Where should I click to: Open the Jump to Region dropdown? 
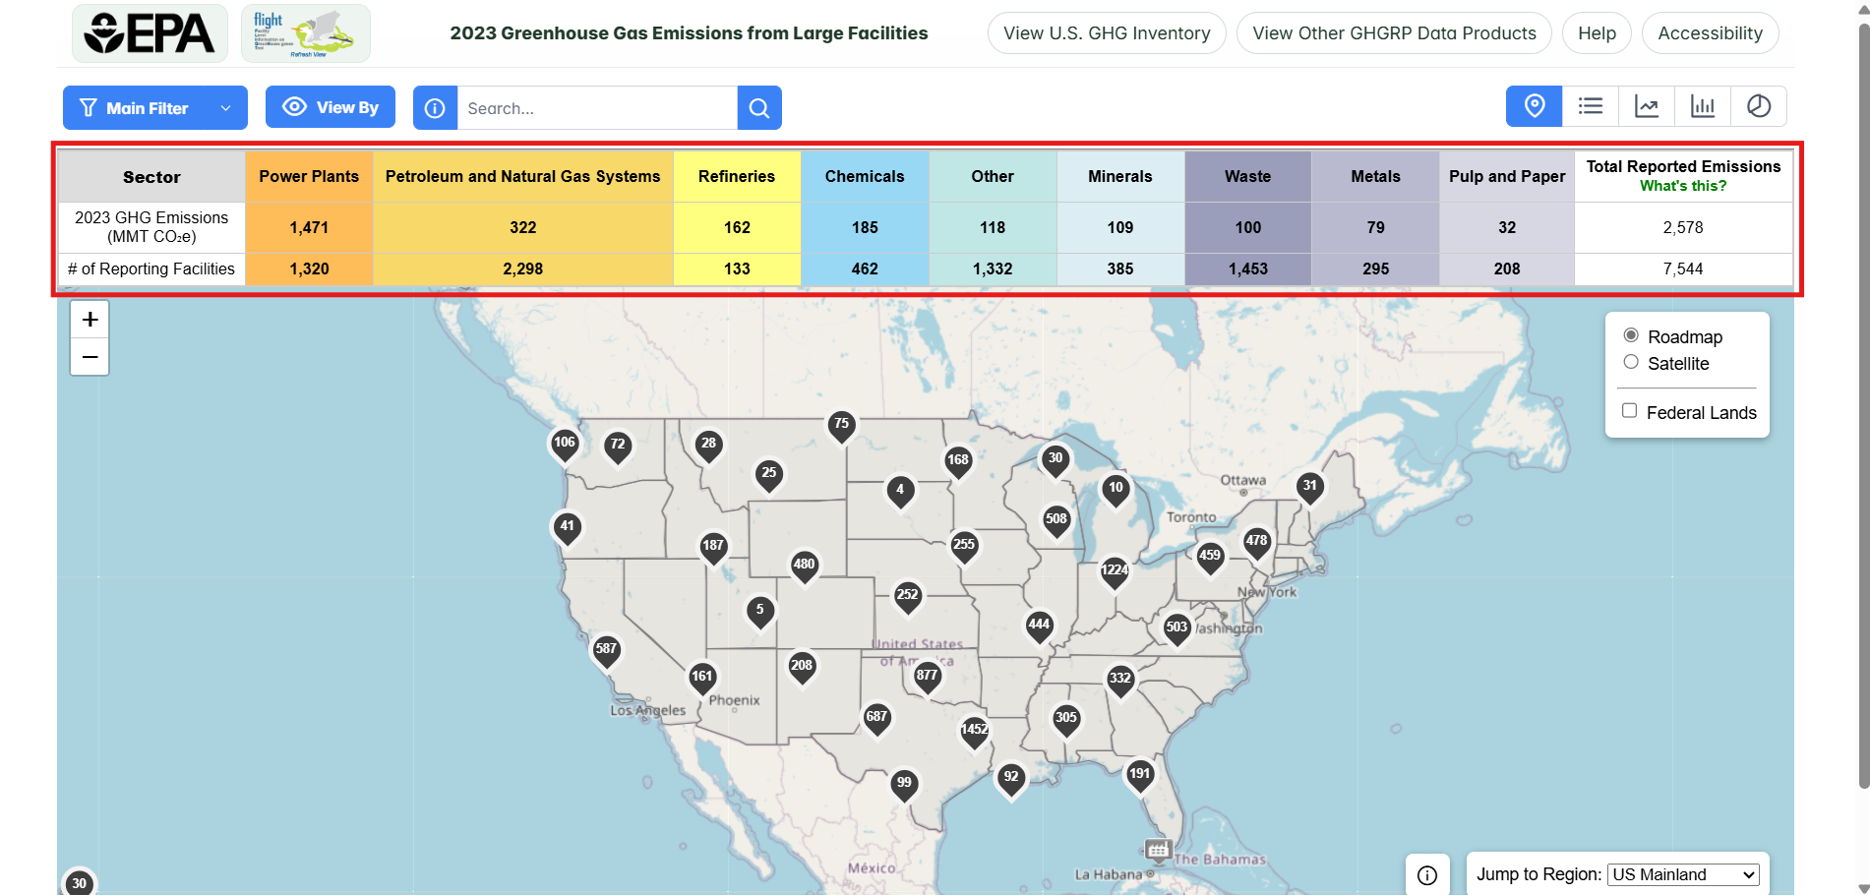(1683, 874)
